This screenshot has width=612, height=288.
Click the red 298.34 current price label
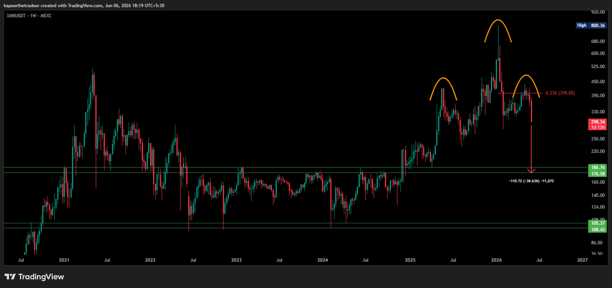[x=597, y=122]
